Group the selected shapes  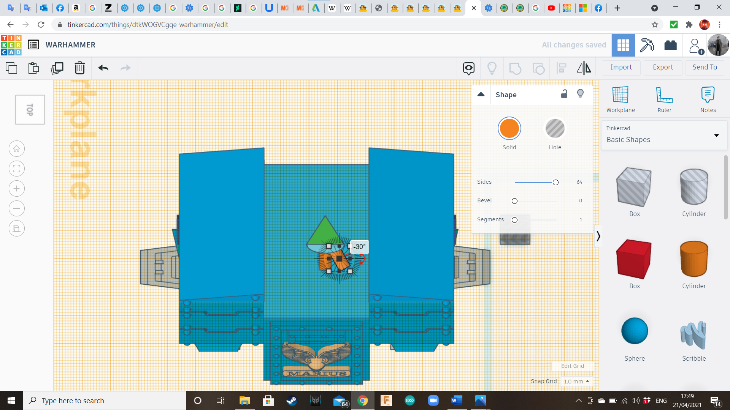coord(515,69)
